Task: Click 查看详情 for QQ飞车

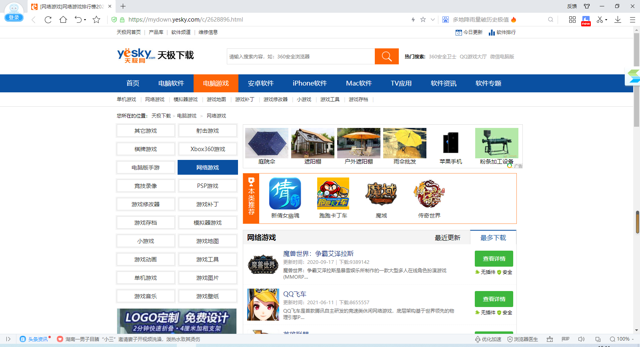Action: pos(494,299)
